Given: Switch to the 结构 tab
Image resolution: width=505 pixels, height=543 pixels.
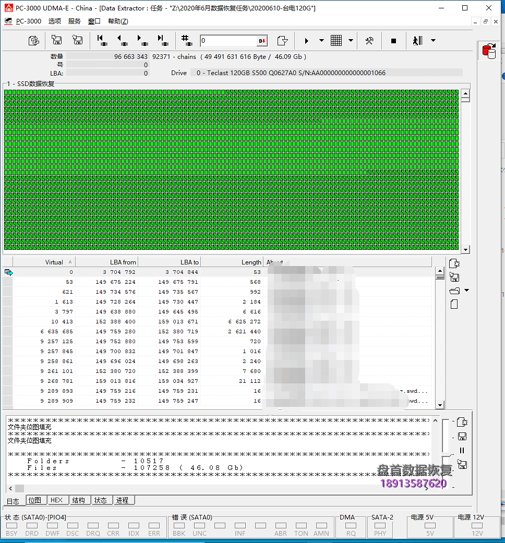Looking at the screenshot, I should (79, 500).
